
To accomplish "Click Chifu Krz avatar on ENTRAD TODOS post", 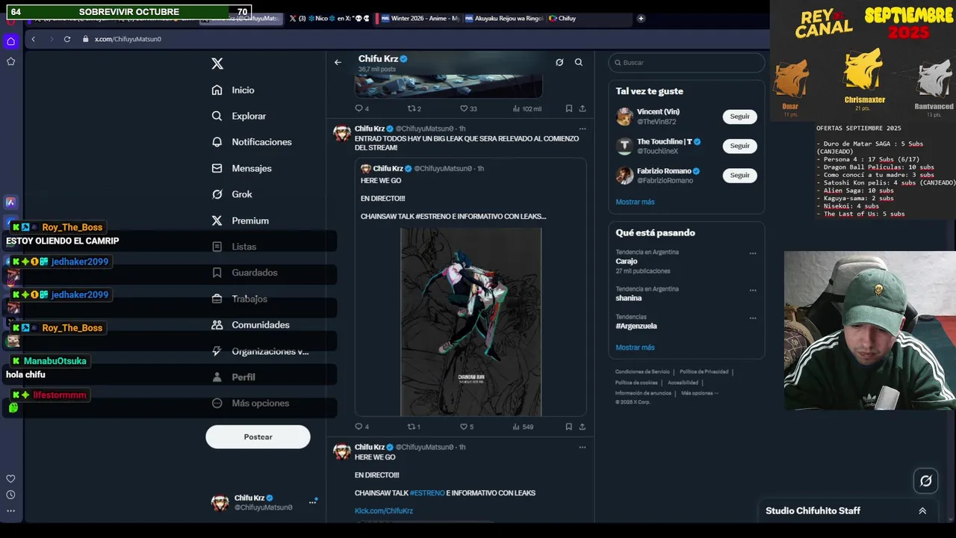I will pos(342,134).
